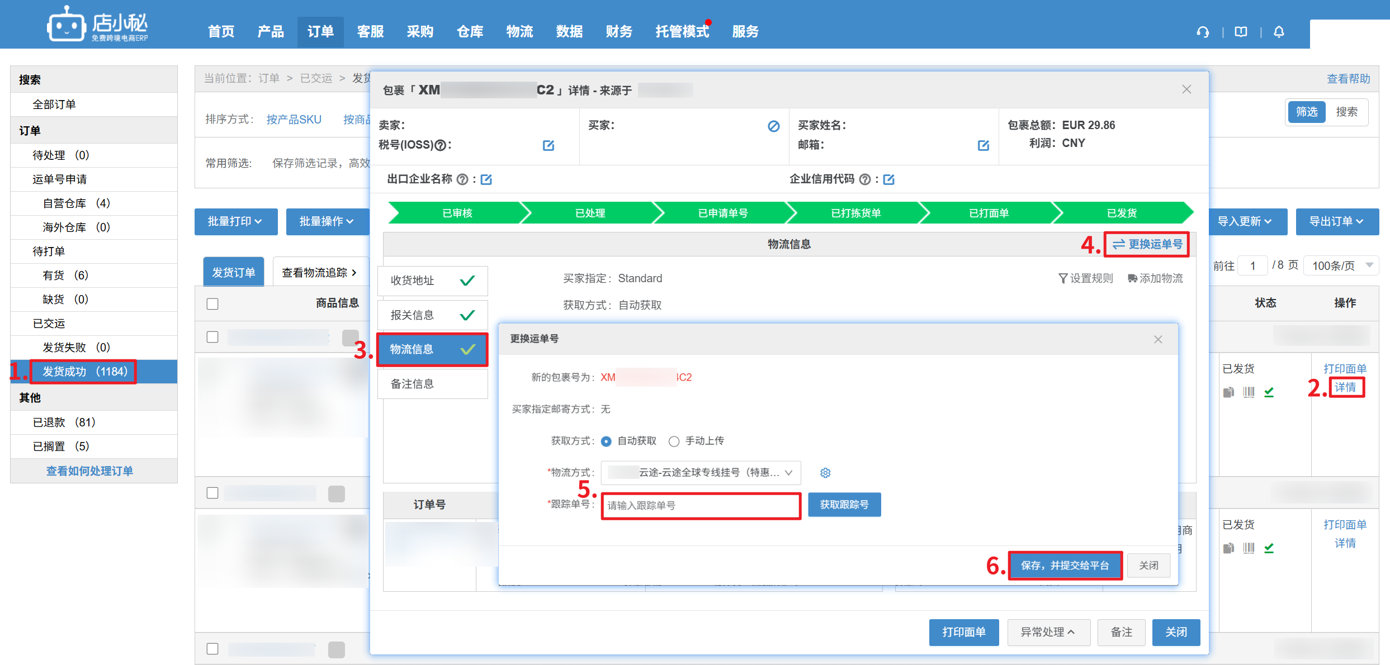Viewport: 1390px width, 665px height.
Task: Expand the 物流方式 dropdown
Action: click(701, 473)
